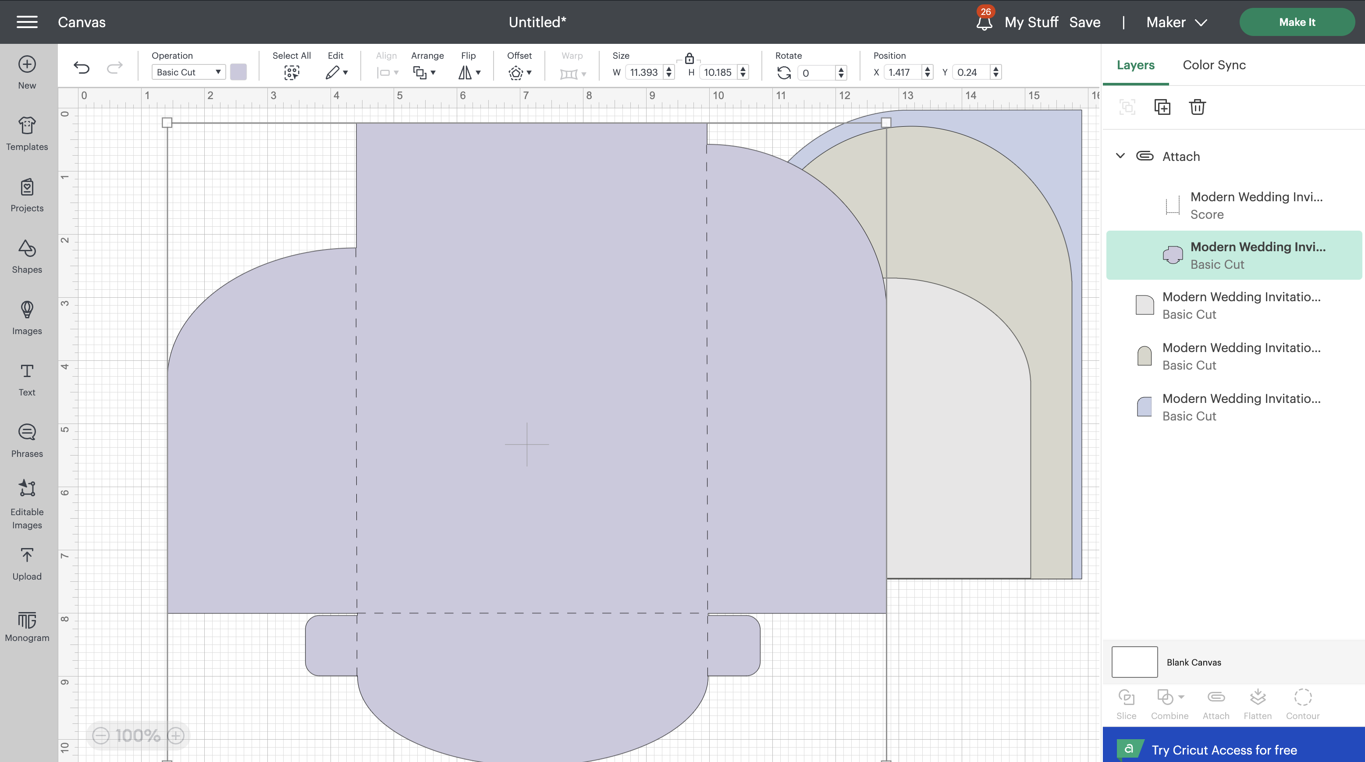Click the operation color swatch

click(x=238, y=72)
